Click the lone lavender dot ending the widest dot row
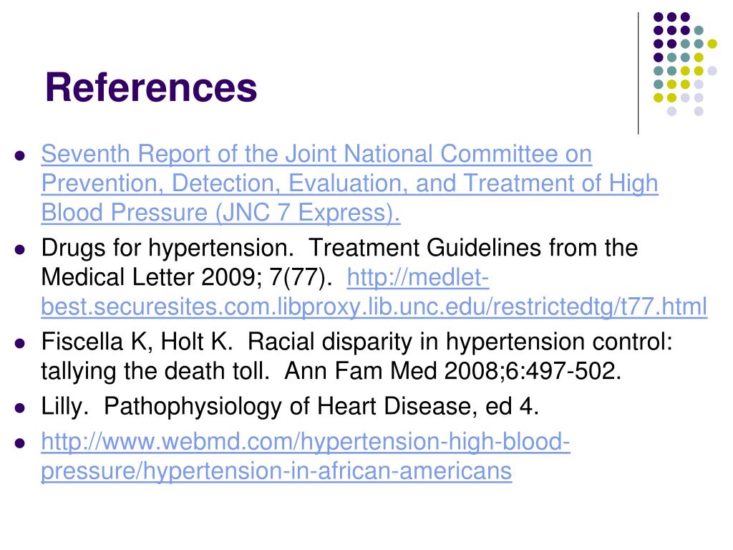733x550 pixels. [712, 70]
